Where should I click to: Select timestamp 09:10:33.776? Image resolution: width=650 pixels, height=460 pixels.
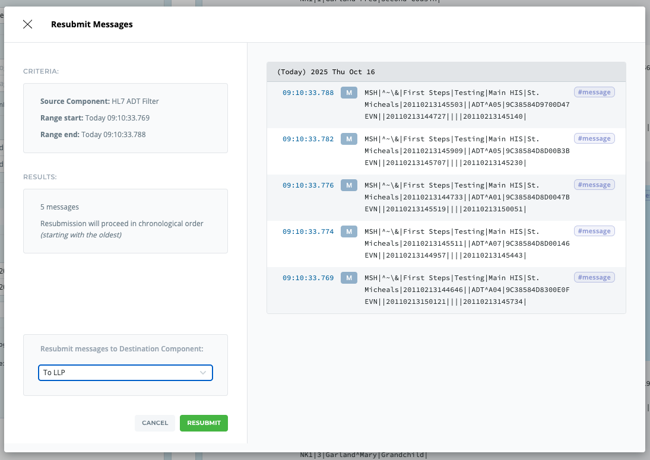[x=307, y=185]
